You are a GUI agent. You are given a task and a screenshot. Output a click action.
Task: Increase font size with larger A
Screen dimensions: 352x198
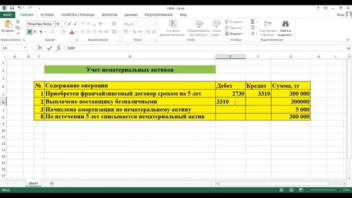tap(69, 24)
